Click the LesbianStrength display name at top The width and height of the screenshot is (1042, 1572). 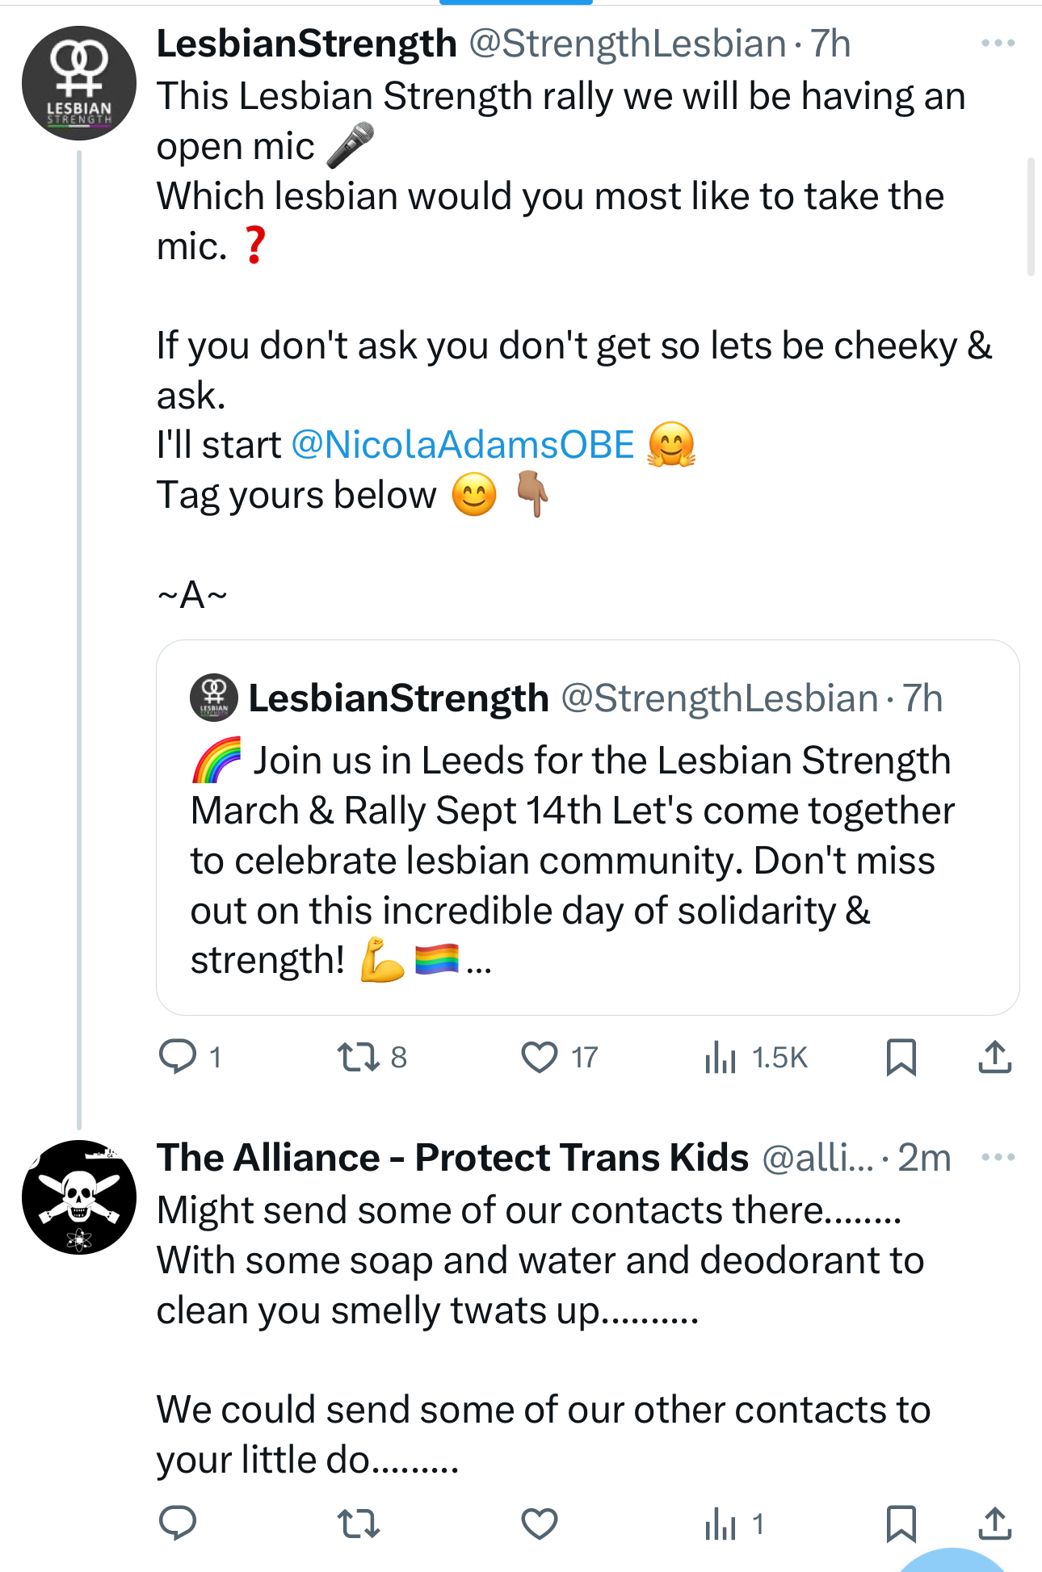(307, 44)
